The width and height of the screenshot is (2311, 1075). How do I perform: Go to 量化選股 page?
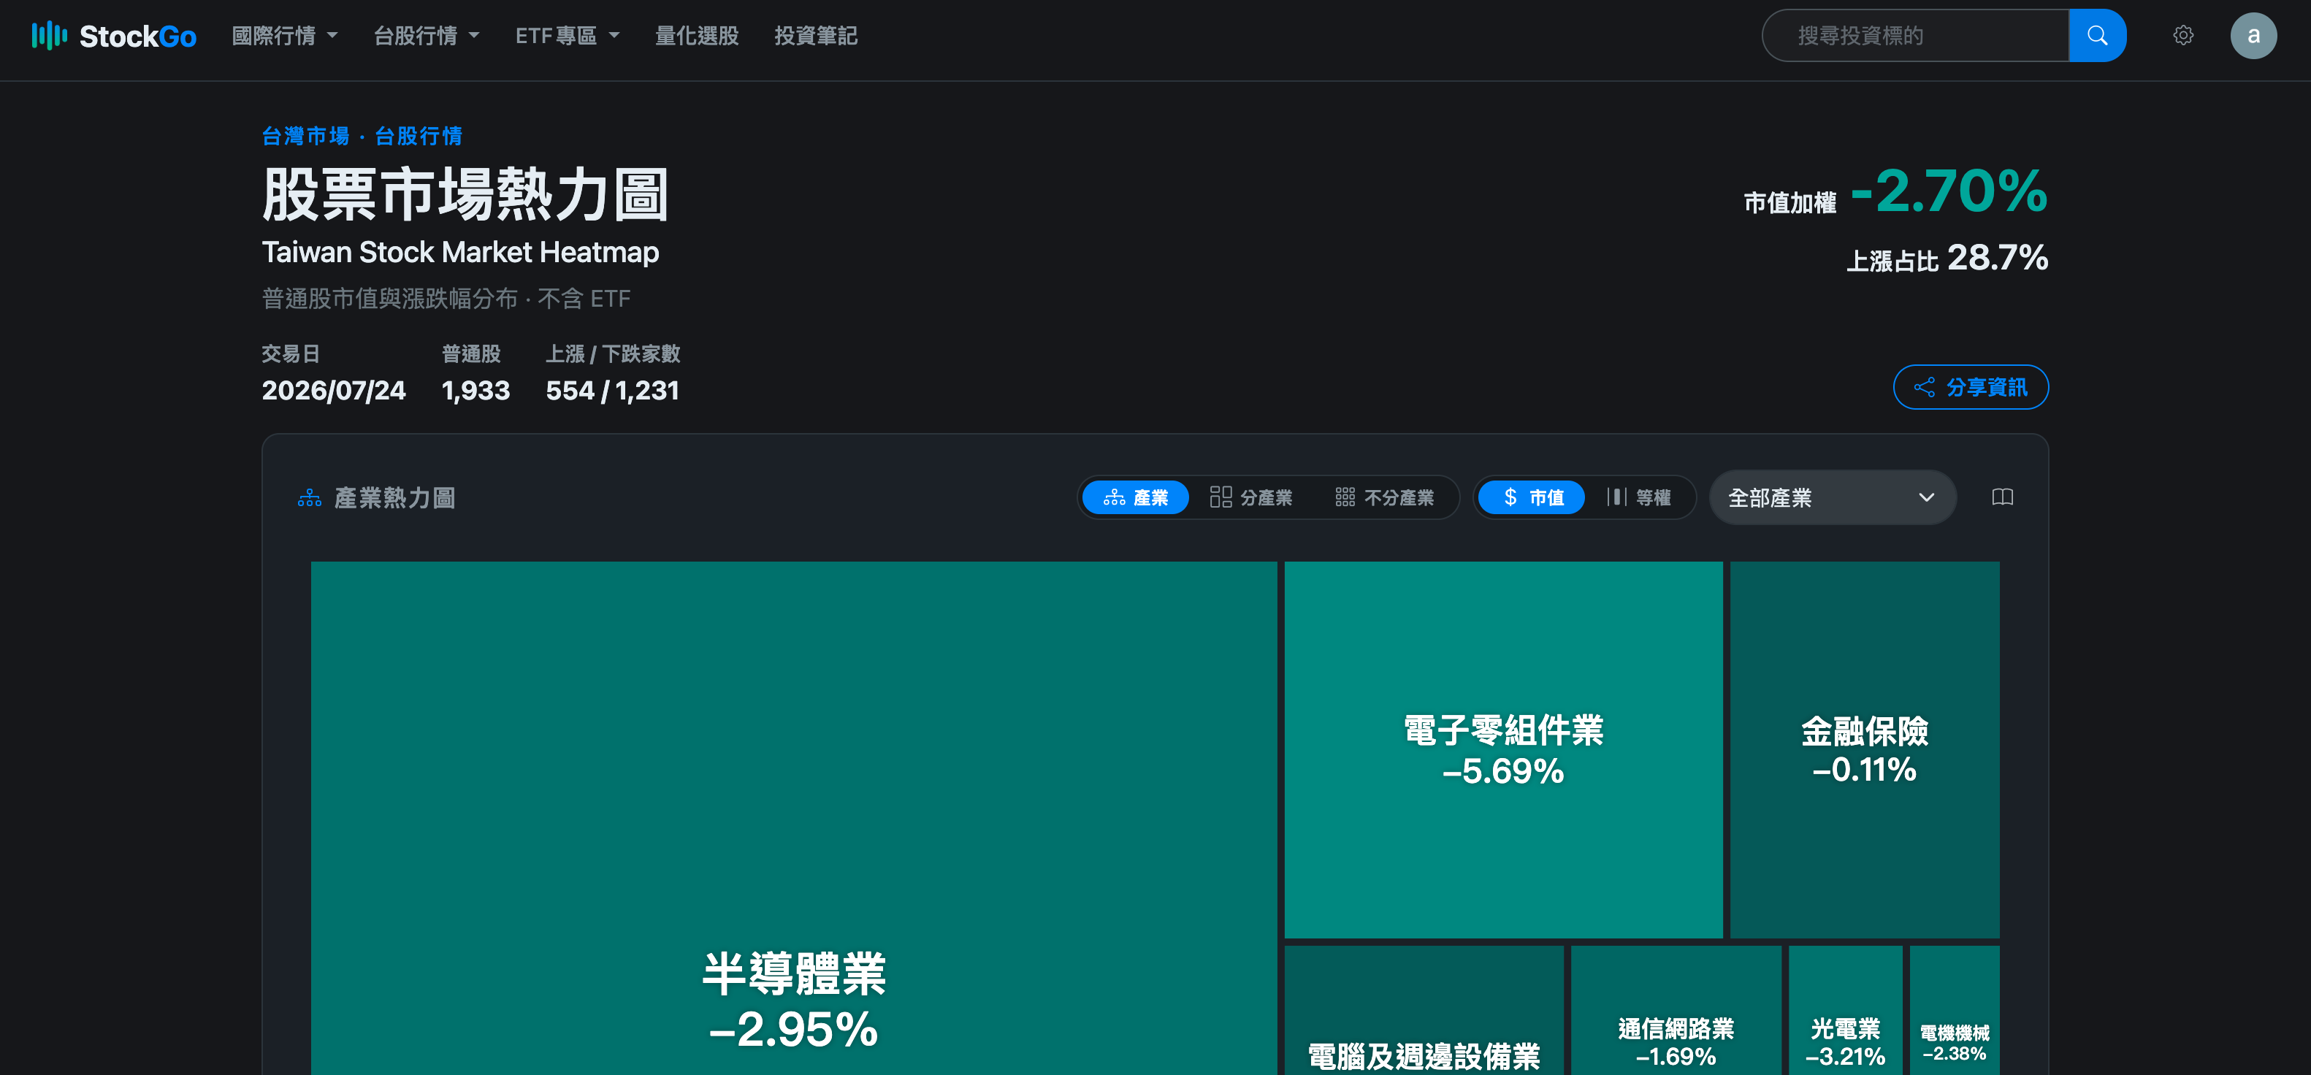(x=696, y=36)
